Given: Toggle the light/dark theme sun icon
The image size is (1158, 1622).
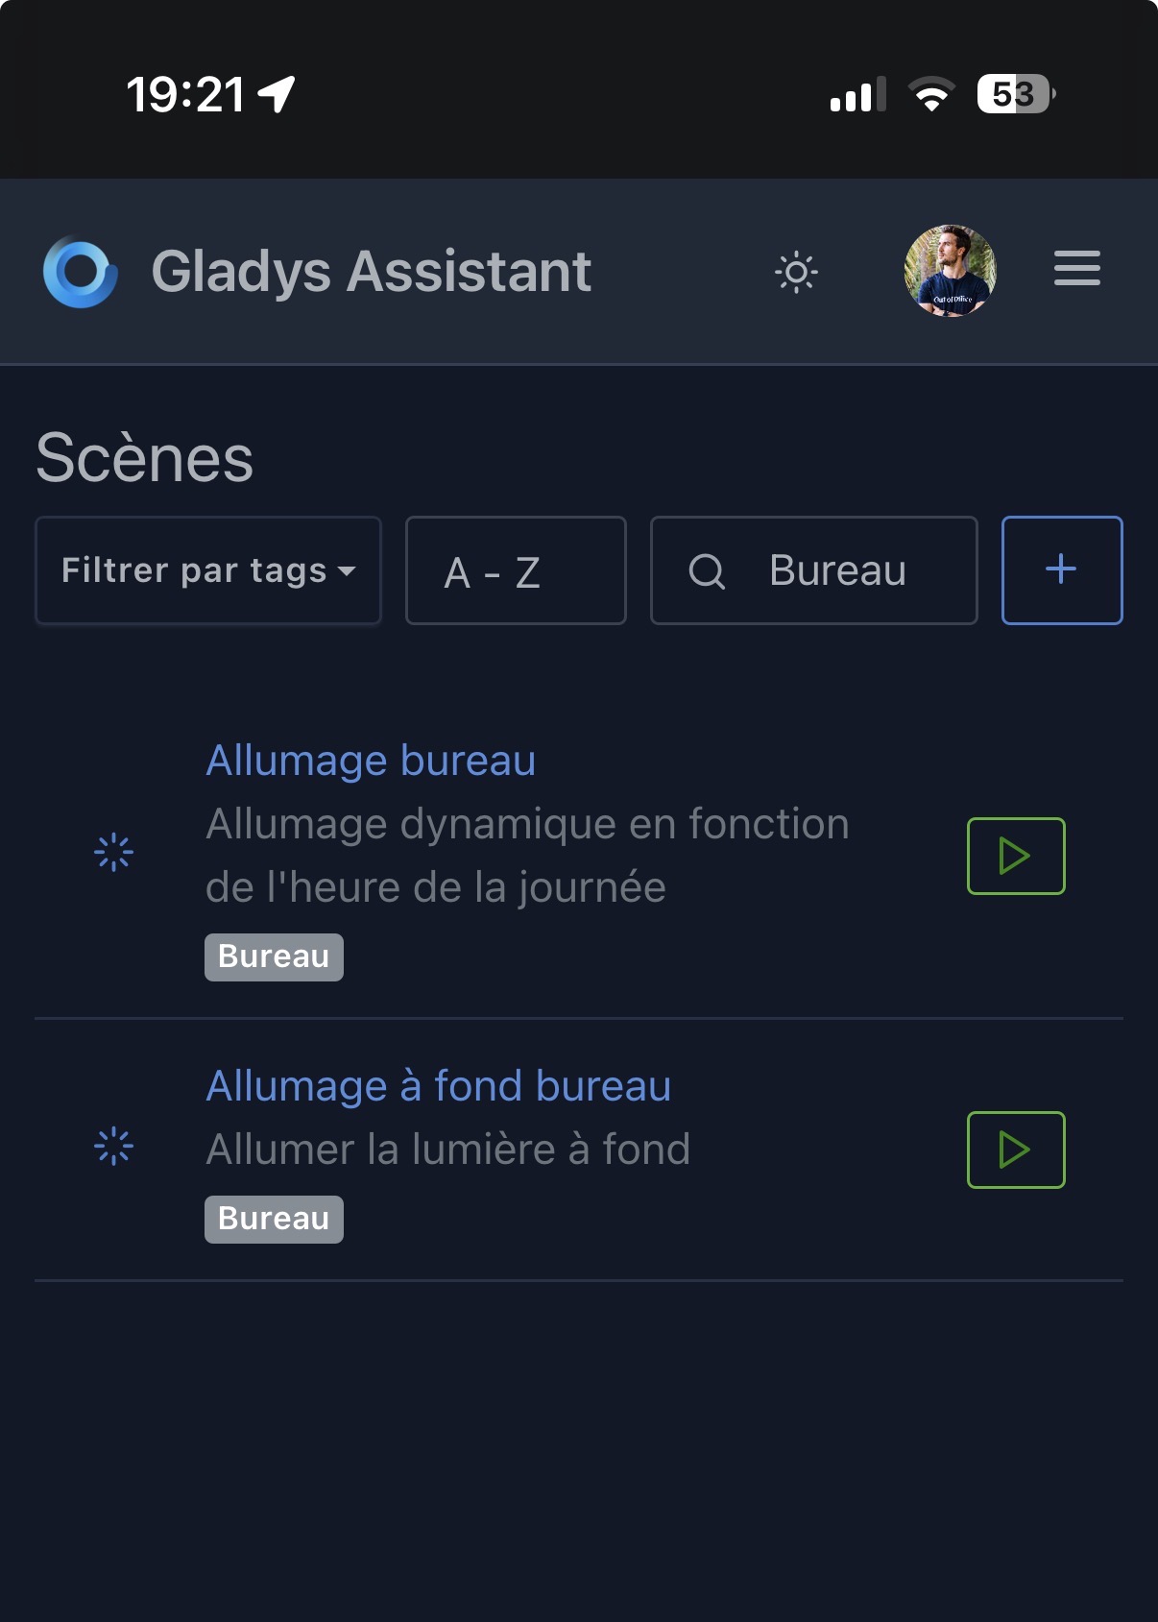Looking at the screenshot, I should tap(796, 273).
